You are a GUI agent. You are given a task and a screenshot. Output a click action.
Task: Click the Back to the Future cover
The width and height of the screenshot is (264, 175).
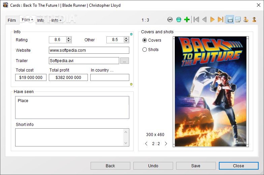click(210, 91)
